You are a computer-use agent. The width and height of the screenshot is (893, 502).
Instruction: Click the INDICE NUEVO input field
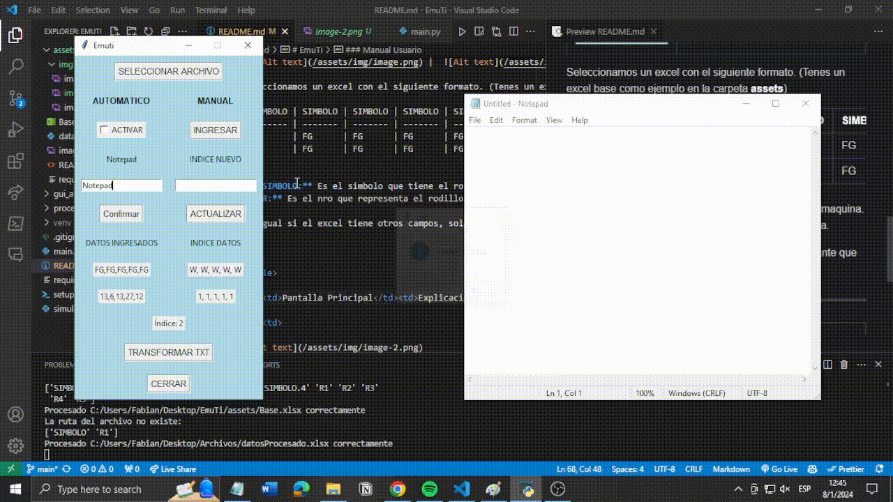(x=216, y=185)
